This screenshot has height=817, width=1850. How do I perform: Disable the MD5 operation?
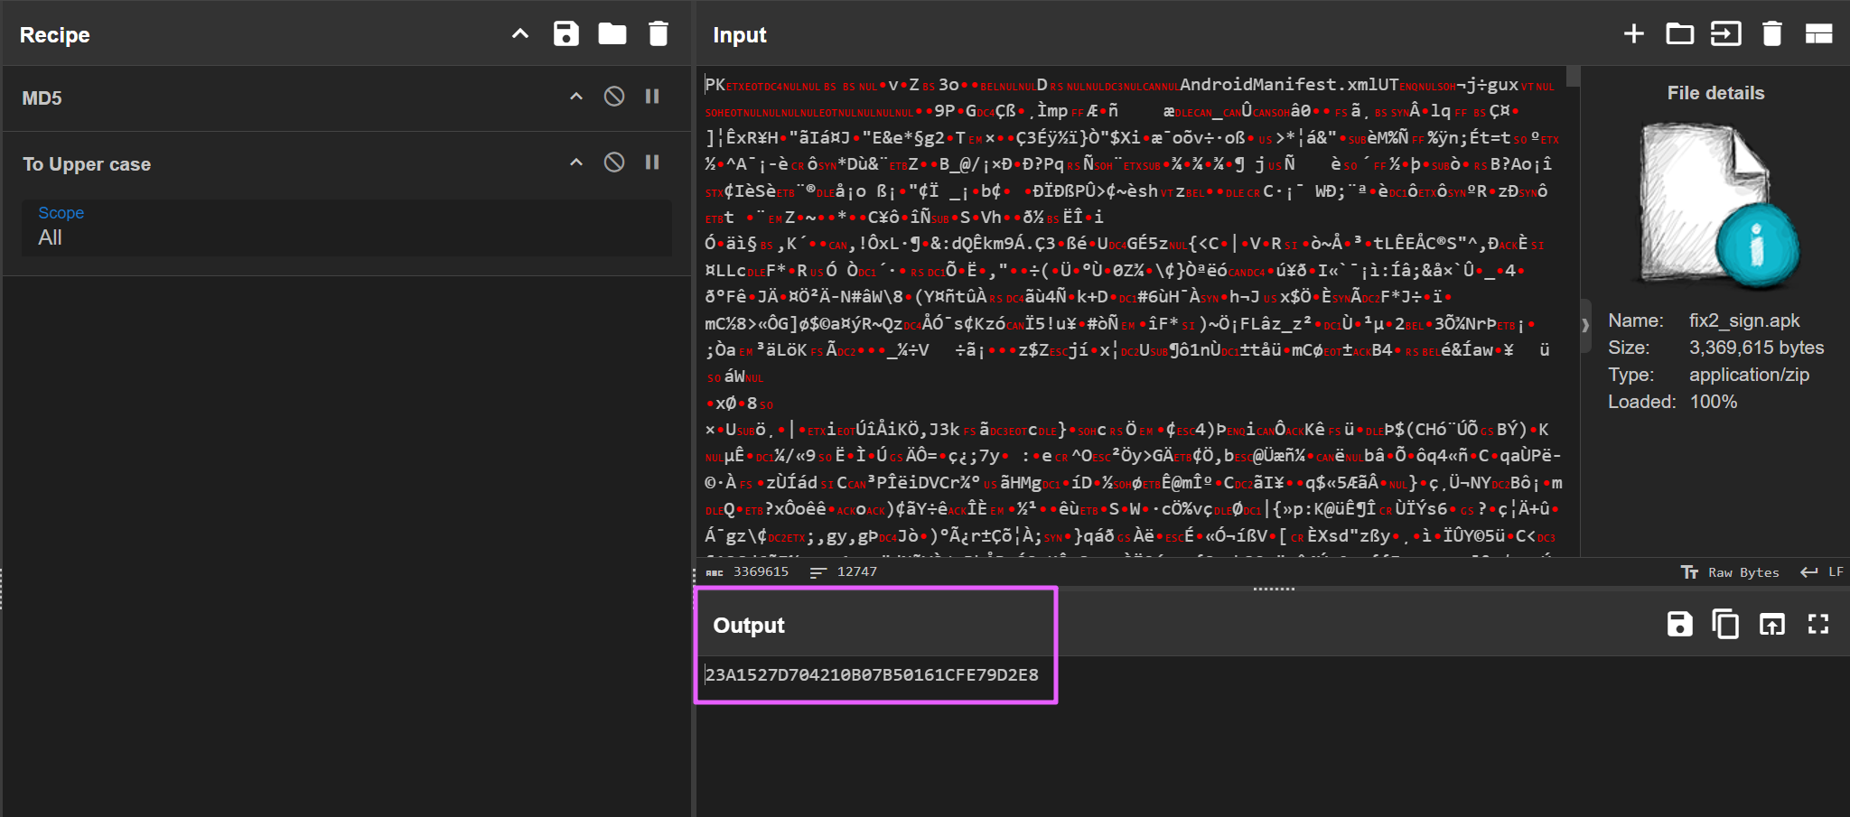coord(614,97)
